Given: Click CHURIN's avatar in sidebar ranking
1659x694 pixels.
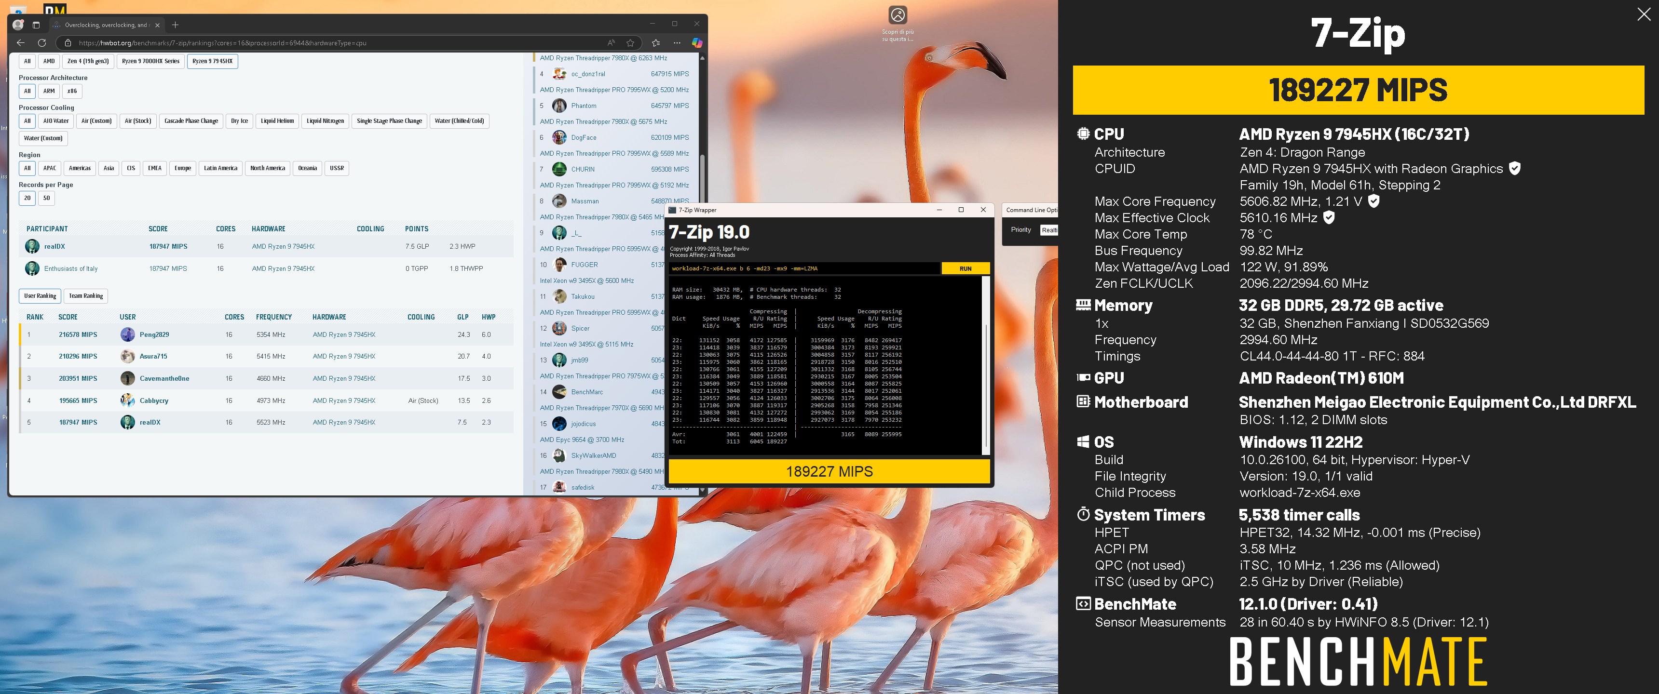Looking at the screenshot, I should coord(559,169).
